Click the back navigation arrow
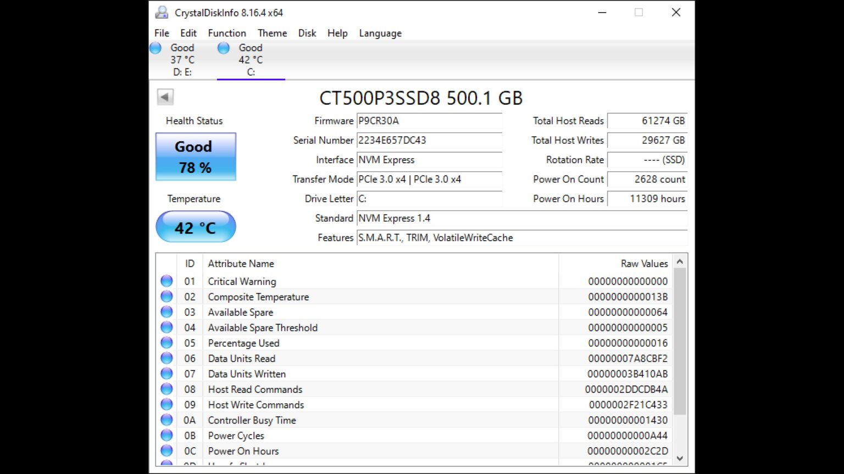Image resolution: width=844 pixels, height=474 pixels. coord(165,97)
